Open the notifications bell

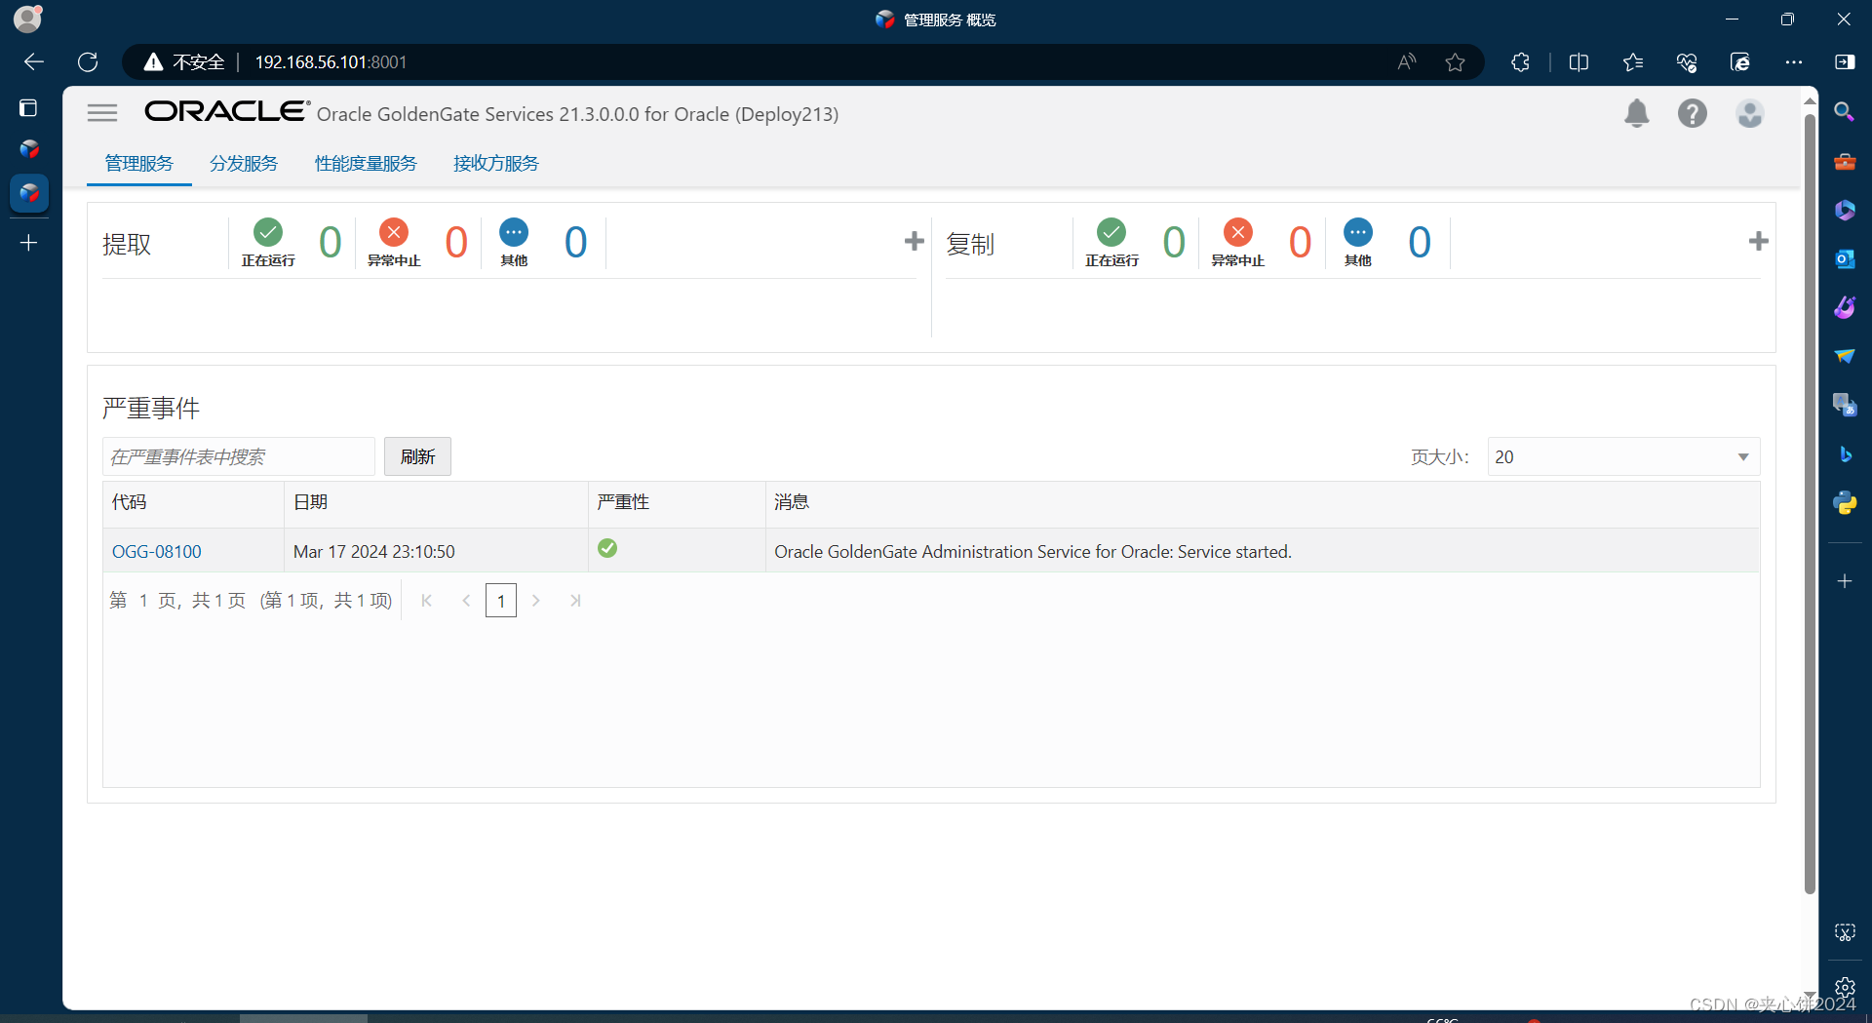click(1637, 114)
